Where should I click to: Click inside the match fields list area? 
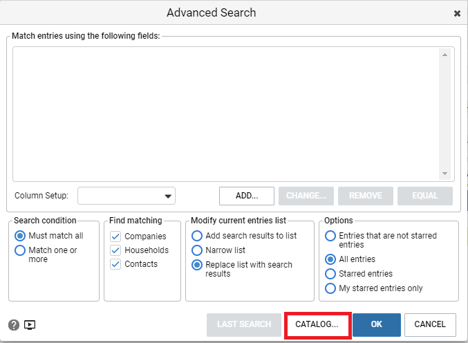[225, 114]
